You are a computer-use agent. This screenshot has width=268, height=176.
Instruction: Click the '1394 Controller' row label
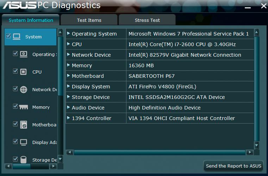(x=92, y=118)
